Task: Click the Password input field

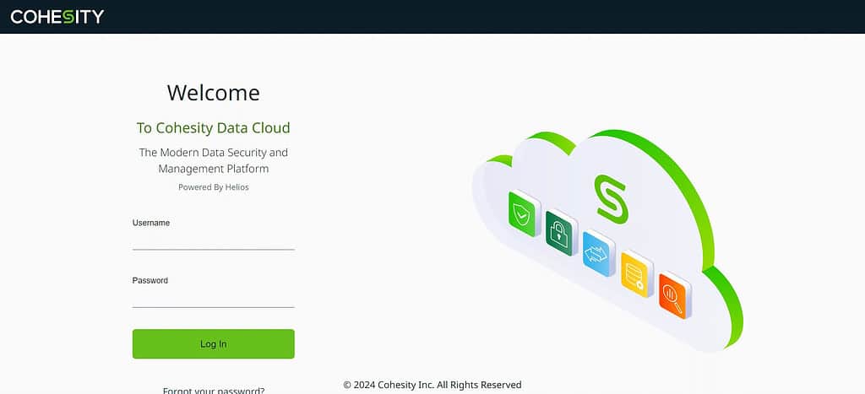Action: click(x=214, y=298)
